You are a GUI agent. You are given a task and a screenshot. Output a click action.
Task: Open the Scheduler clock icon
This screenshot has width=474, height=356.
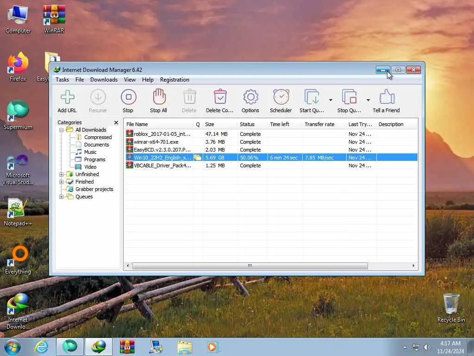point(281,97)
